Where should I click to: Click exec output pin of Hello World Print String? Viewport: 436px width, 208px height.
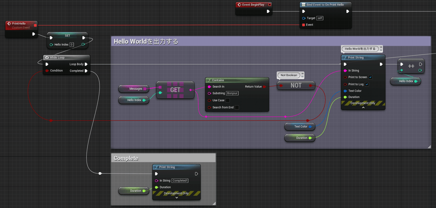click(381, 64)
